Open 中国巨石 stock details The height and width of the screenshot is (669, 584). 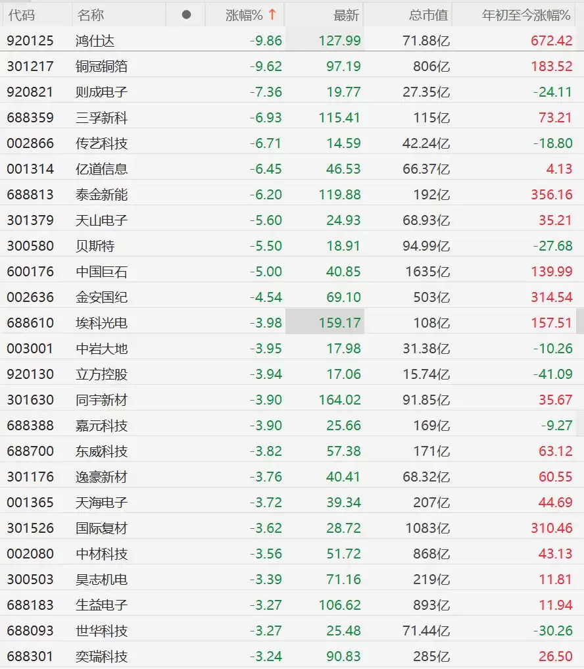pyautogui.click(x=292, y=272)
